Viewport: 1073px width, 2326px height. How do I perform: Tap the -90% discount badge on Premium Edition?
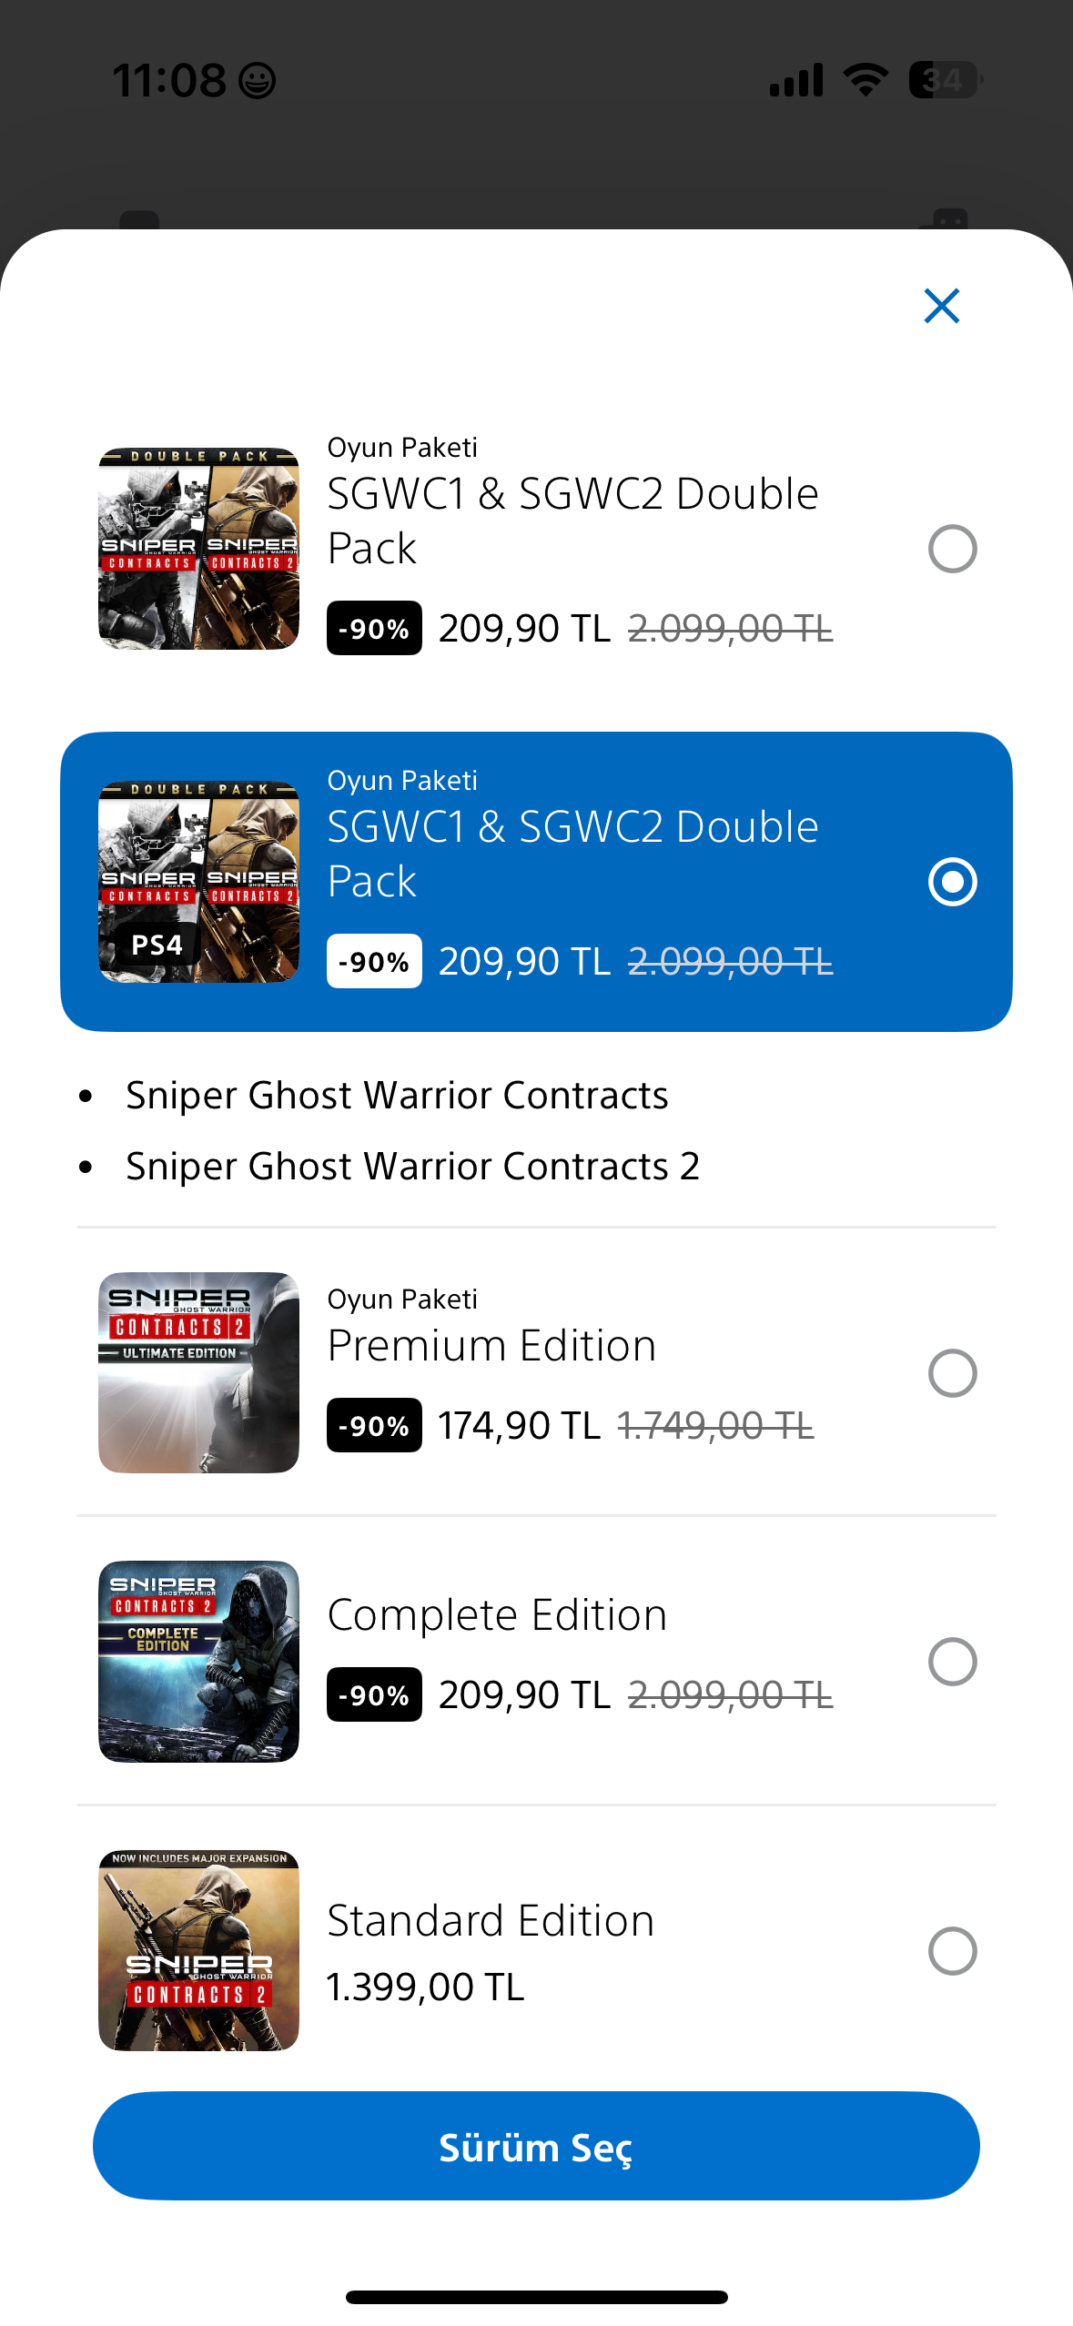pyautogui.click(x=374, y=1425)
